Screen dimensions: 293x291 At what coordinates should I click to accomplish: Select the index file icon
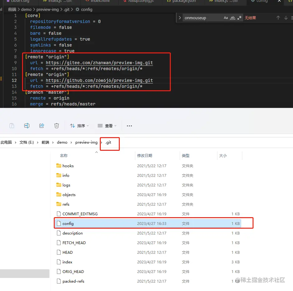coord(59,262)
